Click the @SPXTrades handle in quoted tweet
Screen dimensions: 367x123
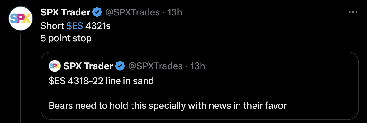click(155, 66)
